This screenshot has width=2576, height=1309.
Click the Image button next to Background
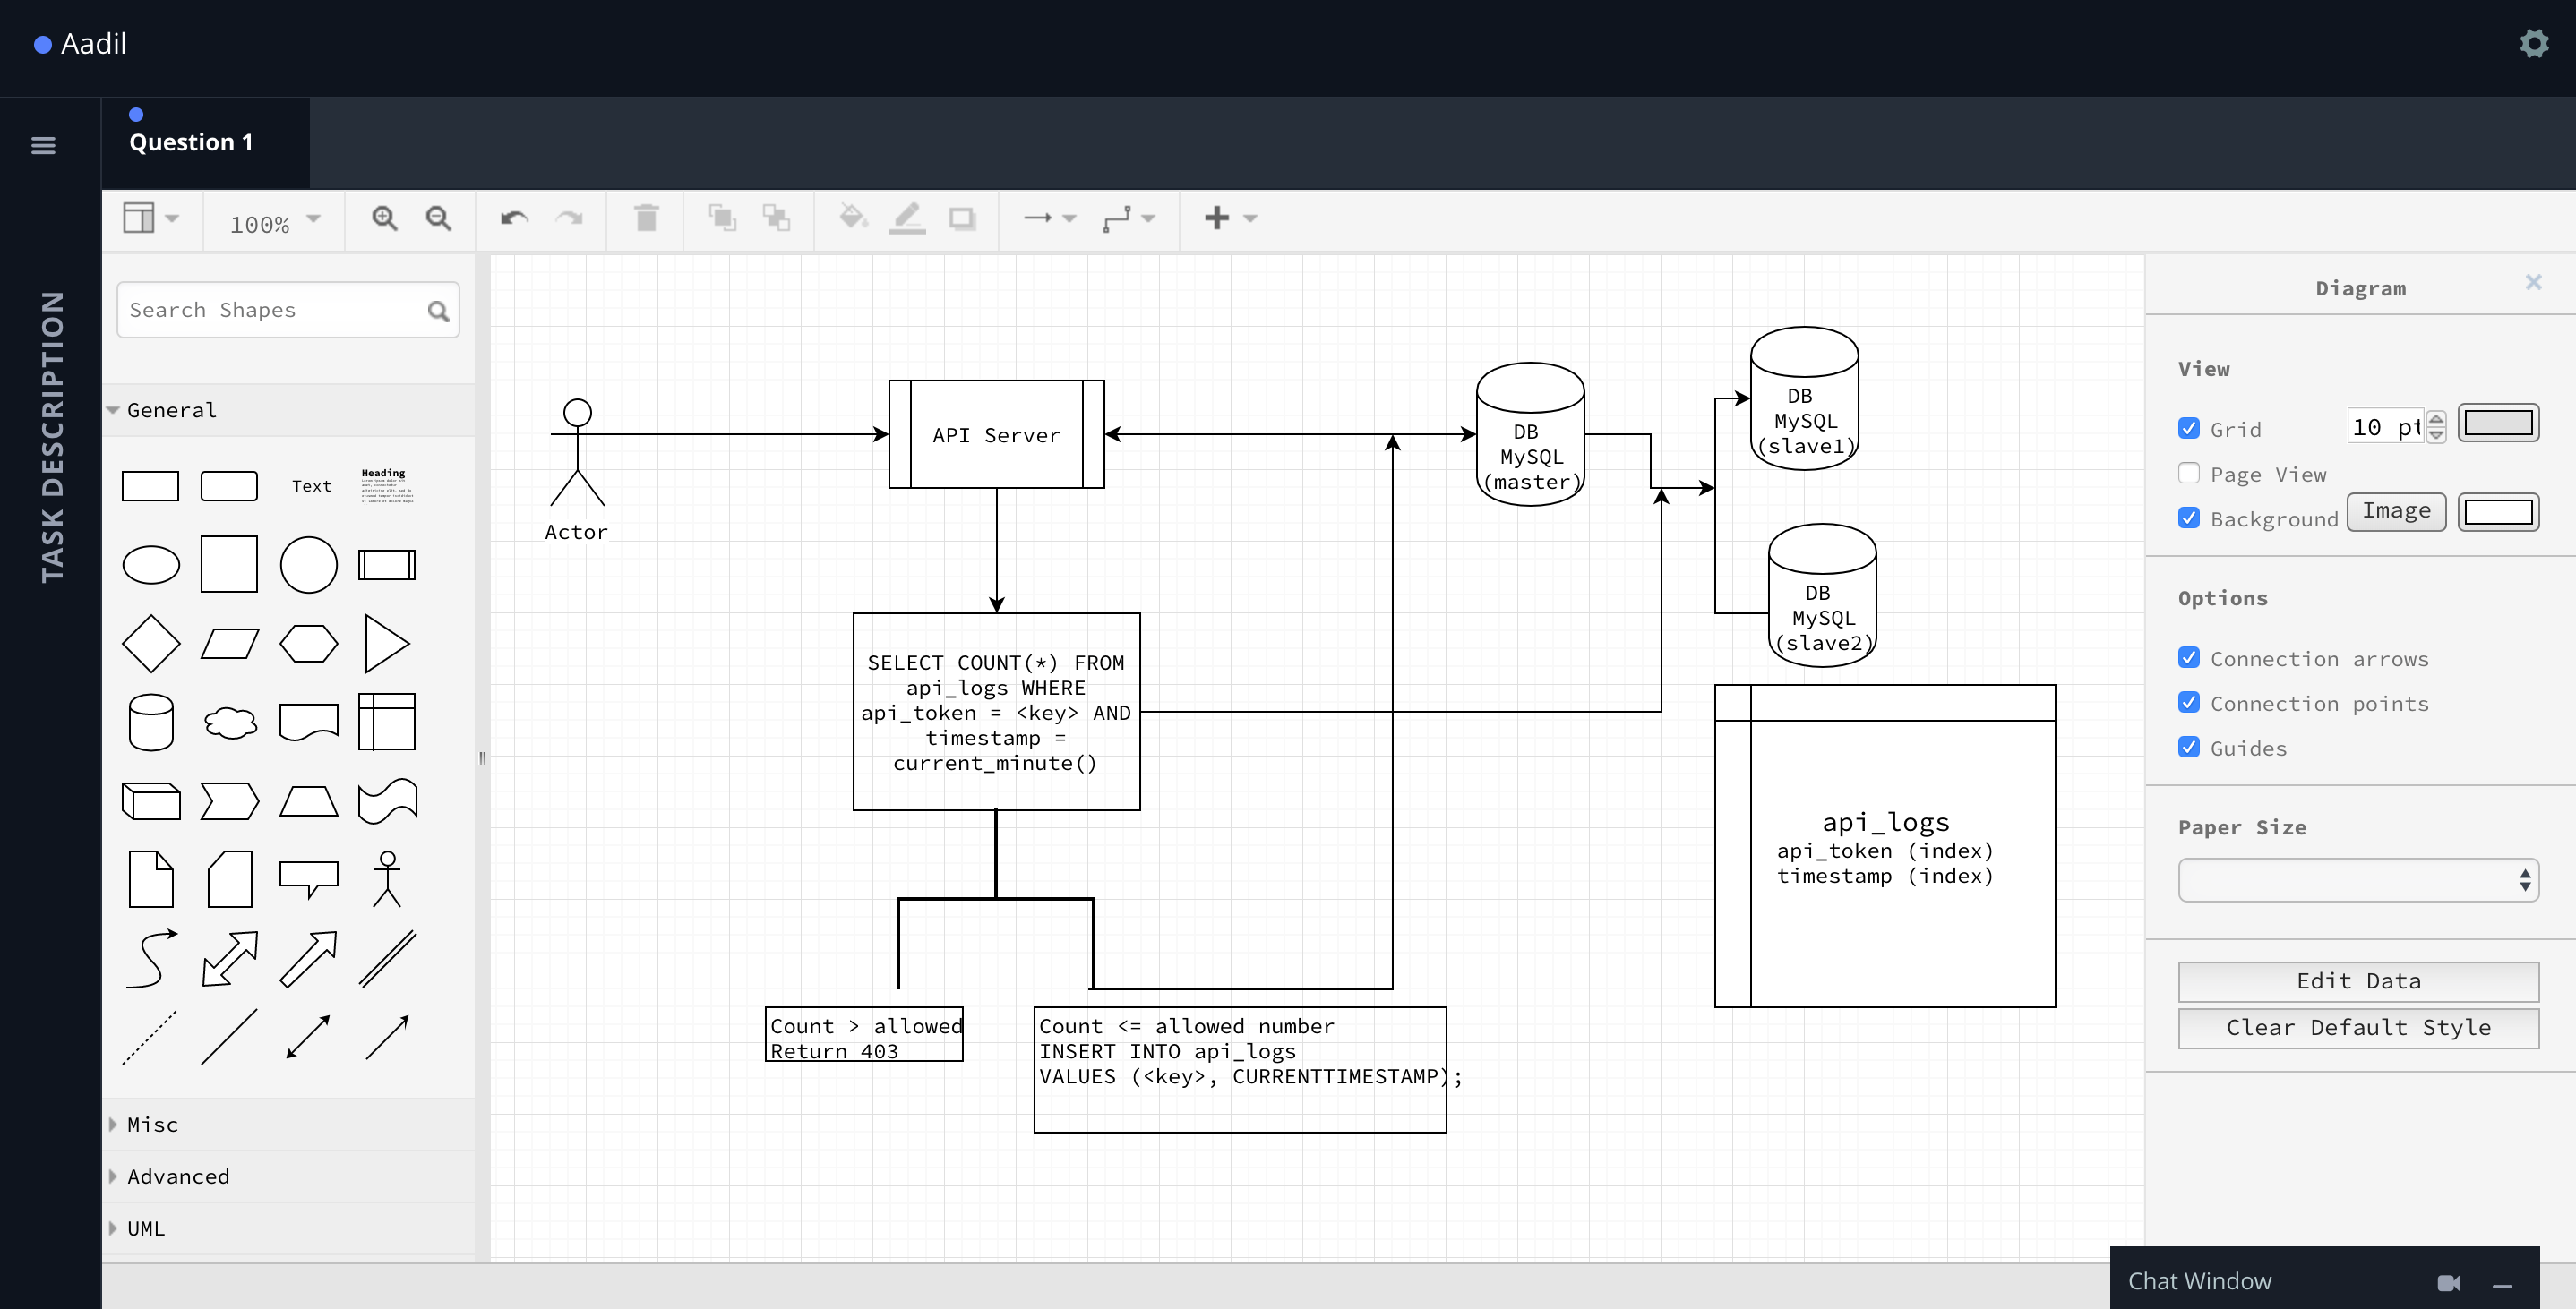[x=2395, y=511]
